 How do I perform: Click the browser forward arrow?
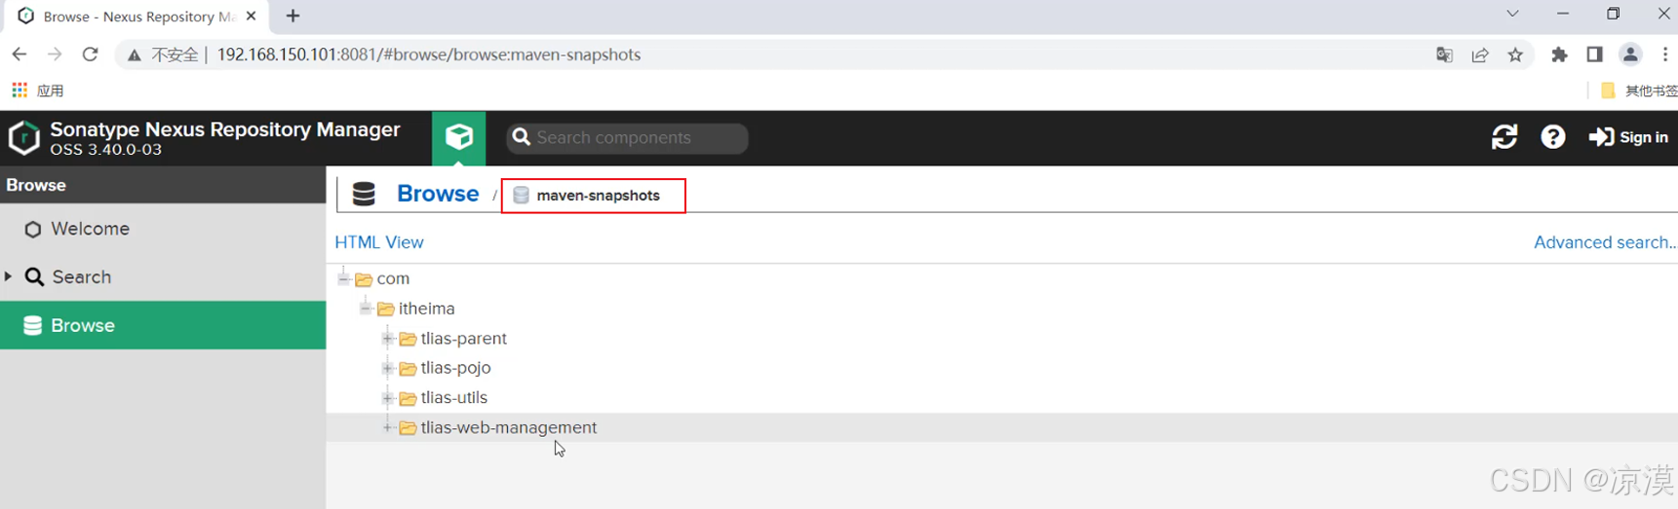click(55, 55)
